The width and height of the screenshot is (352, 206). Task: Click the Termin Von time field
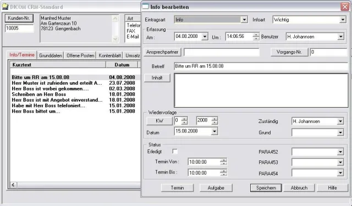(x=204, y=162)
